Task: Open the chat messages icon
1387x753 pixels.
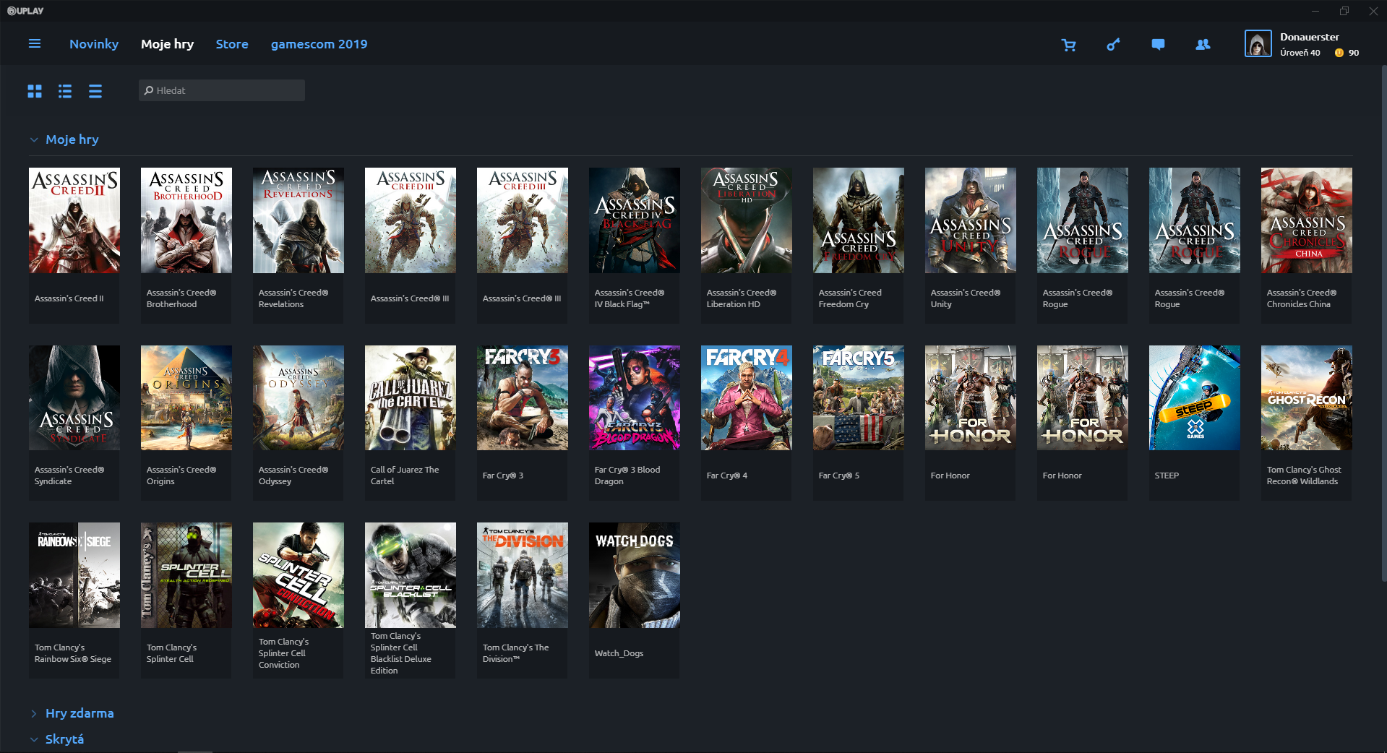Action: pos(1158,45)
